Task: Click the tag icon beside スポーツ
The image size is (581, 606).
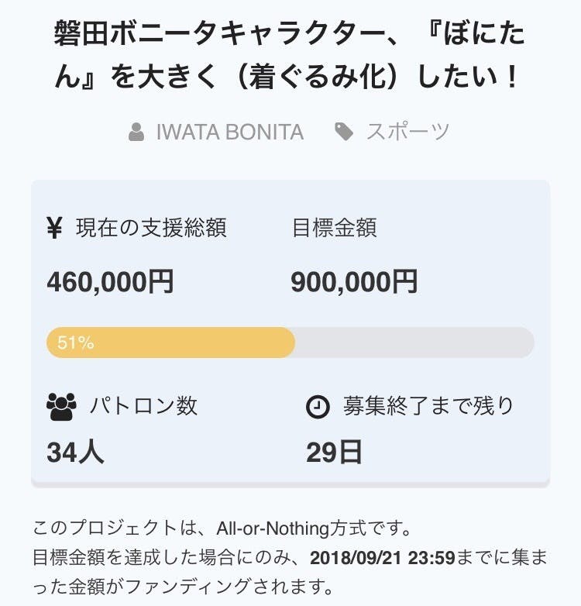Action: 344,132
